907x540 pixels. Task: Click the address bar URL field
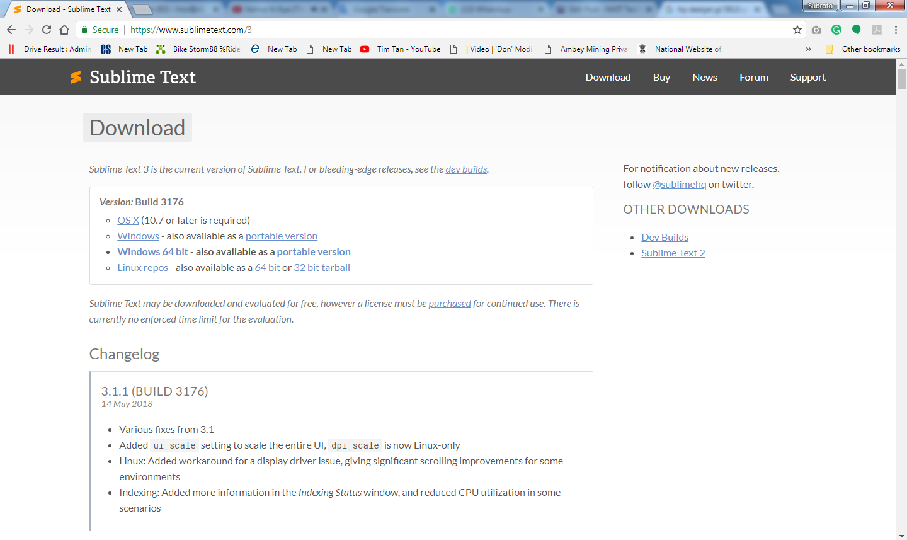point(441,30)
